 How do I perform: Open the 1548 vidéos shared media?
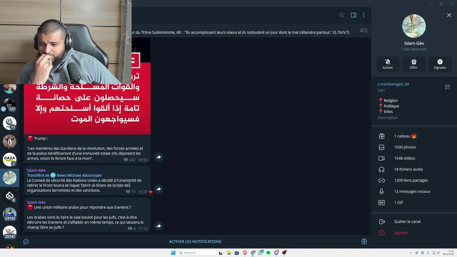[x=414, y=158]
